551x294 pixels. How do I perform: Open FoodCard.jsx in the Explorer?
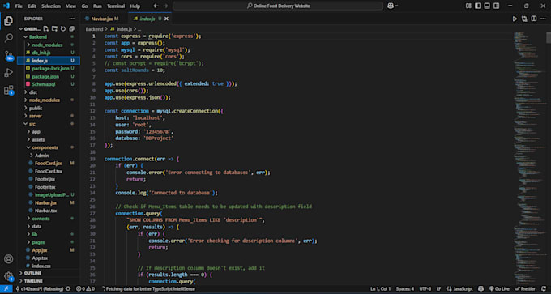click(x=49, y=164)
